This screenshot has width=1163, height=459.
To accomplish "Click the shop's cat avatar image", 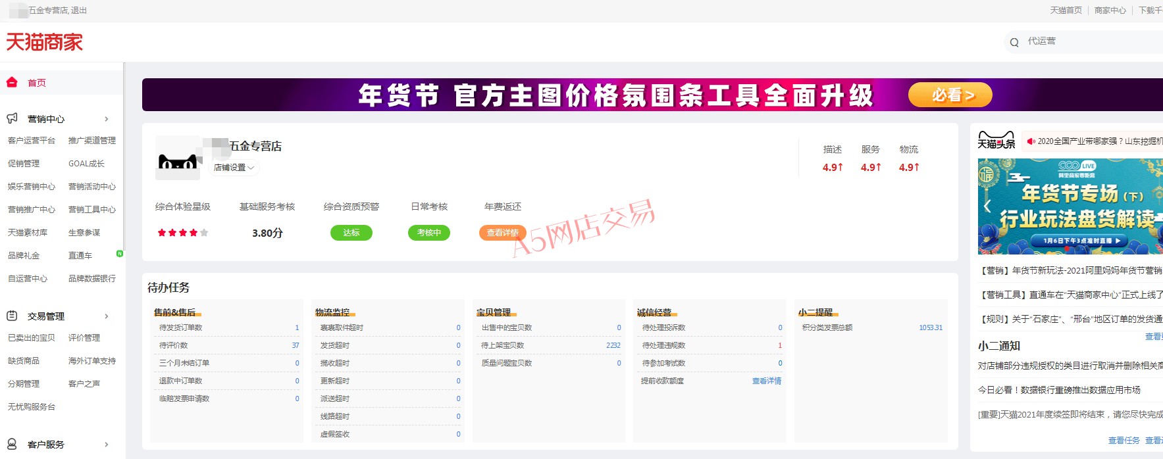I will click(x=178, y=158).
